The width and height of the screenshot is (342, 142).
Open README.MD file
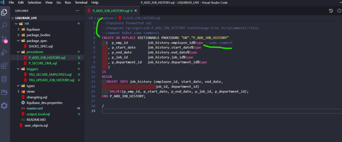point(47,120)
